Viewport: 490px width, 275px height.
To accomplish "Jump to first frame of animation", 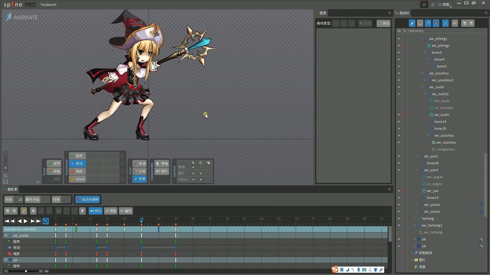I will pyautogui.click(x=7, y=221).
